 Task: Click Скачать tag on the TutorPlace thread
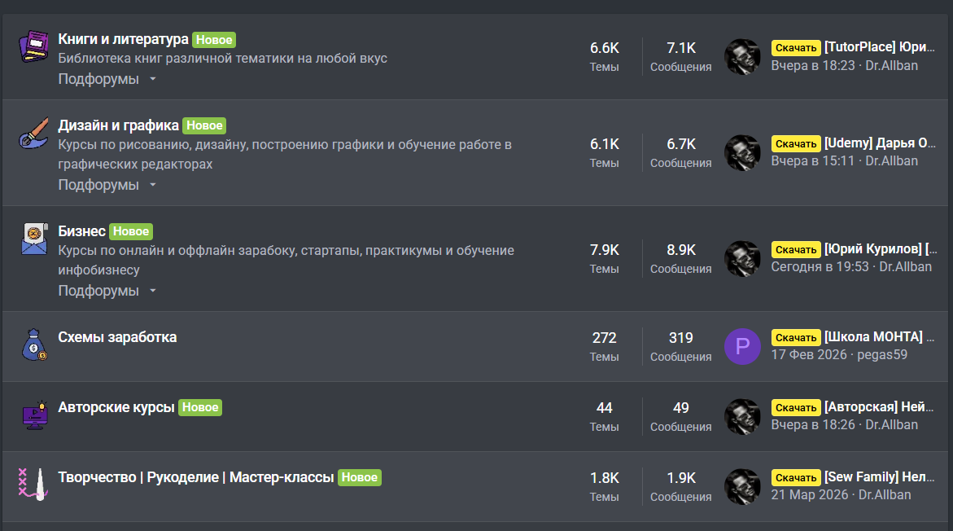795,48
